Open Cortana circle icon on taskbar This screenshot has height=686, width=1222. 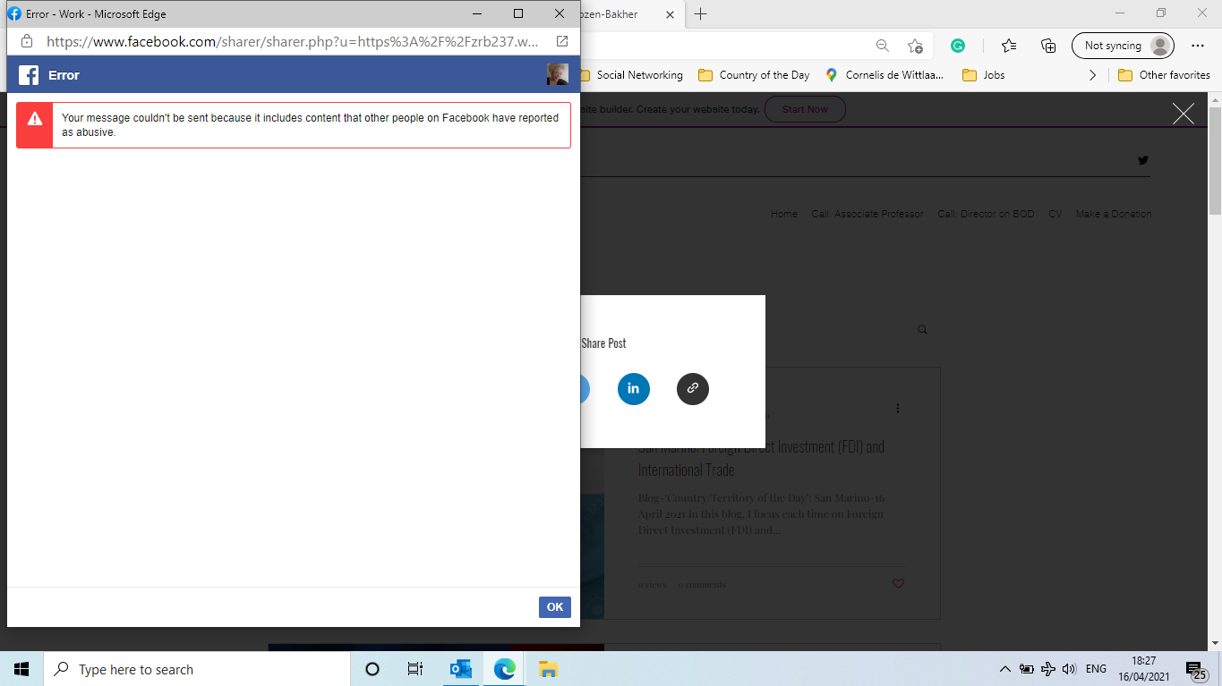(x=372, y=669)
